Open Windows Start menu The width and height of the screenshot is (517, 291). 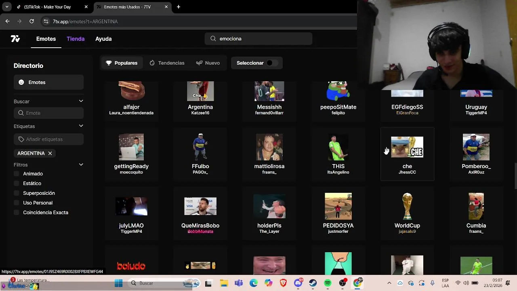(x=118, y=283)
